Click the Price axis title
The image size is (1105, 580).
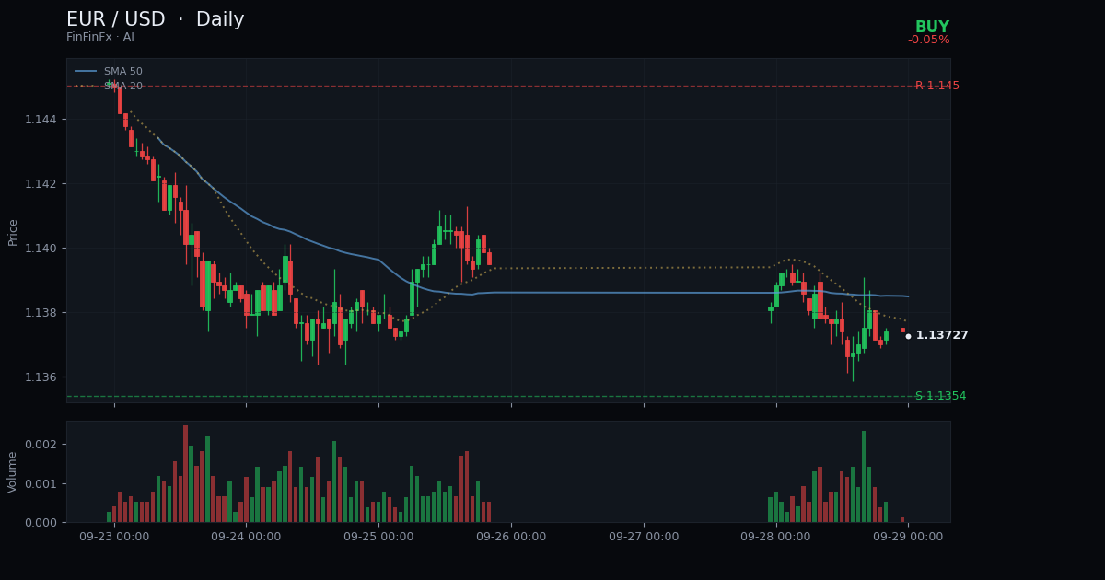13,232
